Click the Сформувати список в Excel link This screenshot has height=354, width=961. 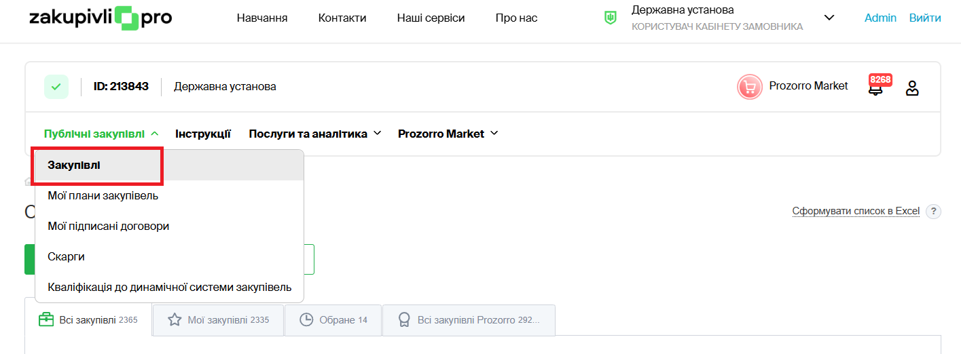pyautogui.click(x=856, y=212)
